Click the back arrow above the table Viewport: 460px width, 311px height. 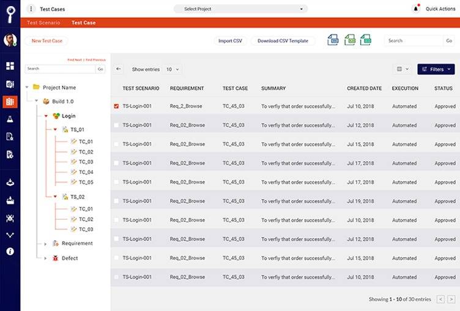[119, 69]
